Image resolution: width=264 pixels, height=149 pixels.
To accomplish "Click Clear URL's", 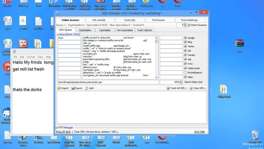I will click(x=197, y=88).
